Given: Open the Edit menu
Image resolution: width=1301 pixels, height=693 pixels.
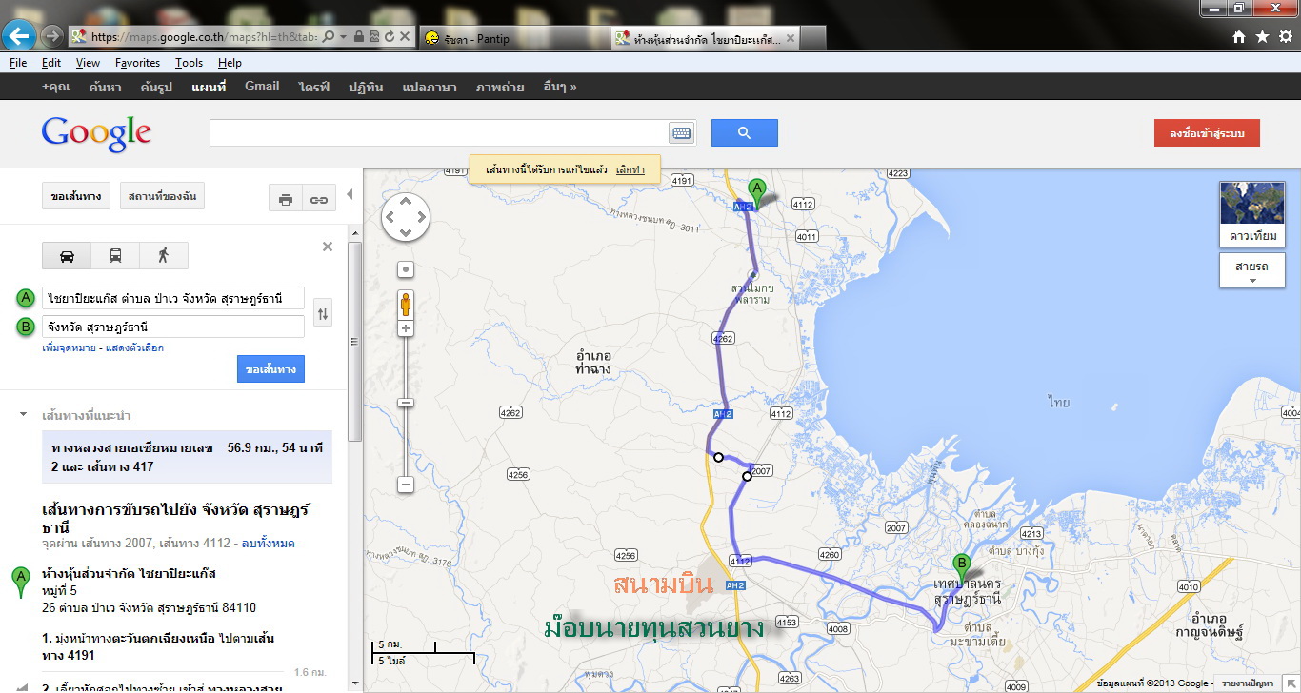Looking at the screenshot, I should pyautogui.click(x=51, y=63).
